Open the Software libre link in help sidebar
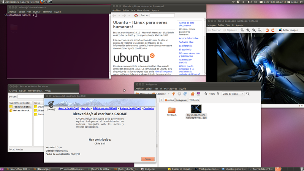This screenshot has height=171, width=304. tap(186, 42)
